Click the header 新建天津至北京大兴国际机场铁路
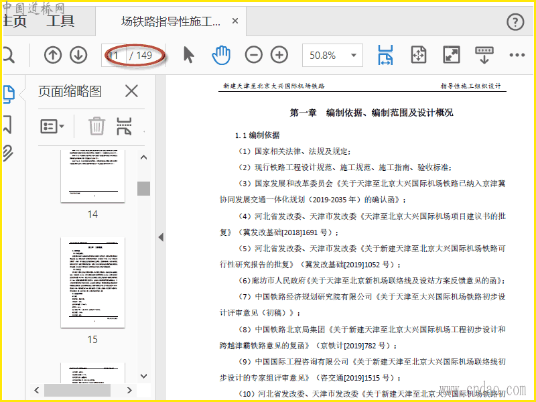Screen dimensions: 536x402 point(274,86)
